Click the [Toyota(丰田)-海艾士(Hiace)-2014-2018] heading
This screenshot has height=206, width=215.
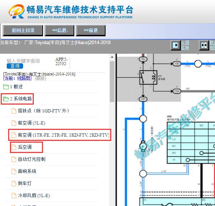point(39,74)
